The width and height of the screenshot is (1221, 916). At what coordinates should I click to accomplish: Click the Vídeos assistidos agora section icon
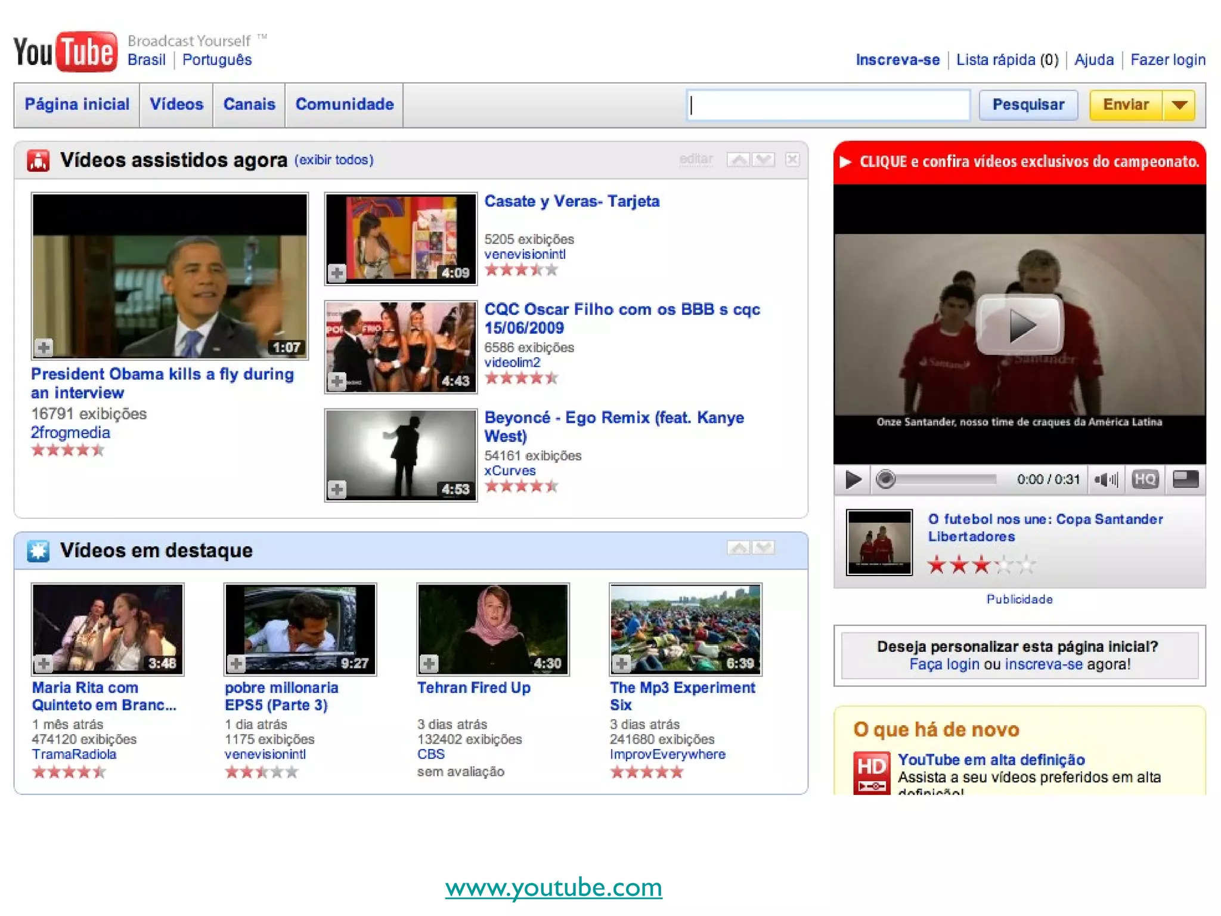38,160
